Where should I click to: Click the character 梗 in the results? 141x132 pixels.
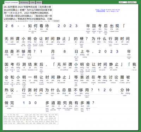[82, 39]
